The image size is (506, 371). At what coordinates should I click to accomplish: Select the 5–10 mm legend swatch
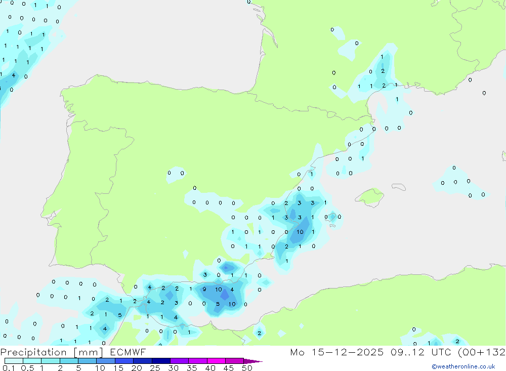pyautogui.click(x=88, y=361)
